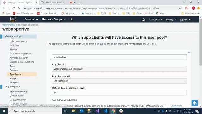Open the Windows notification center icon
This screenshot has height=114, width=202.
197,111
